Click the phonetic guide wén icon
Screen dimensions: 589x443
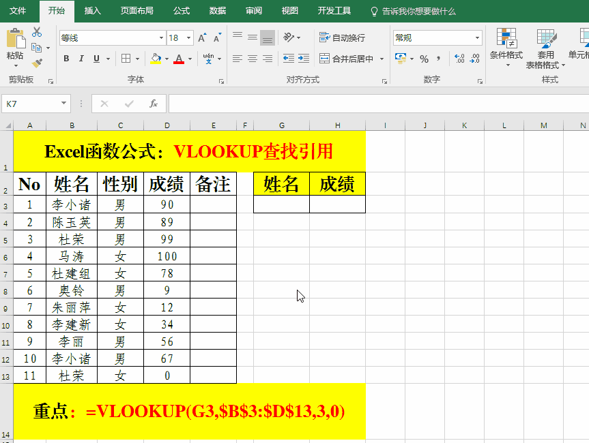[x=208, y=59]
